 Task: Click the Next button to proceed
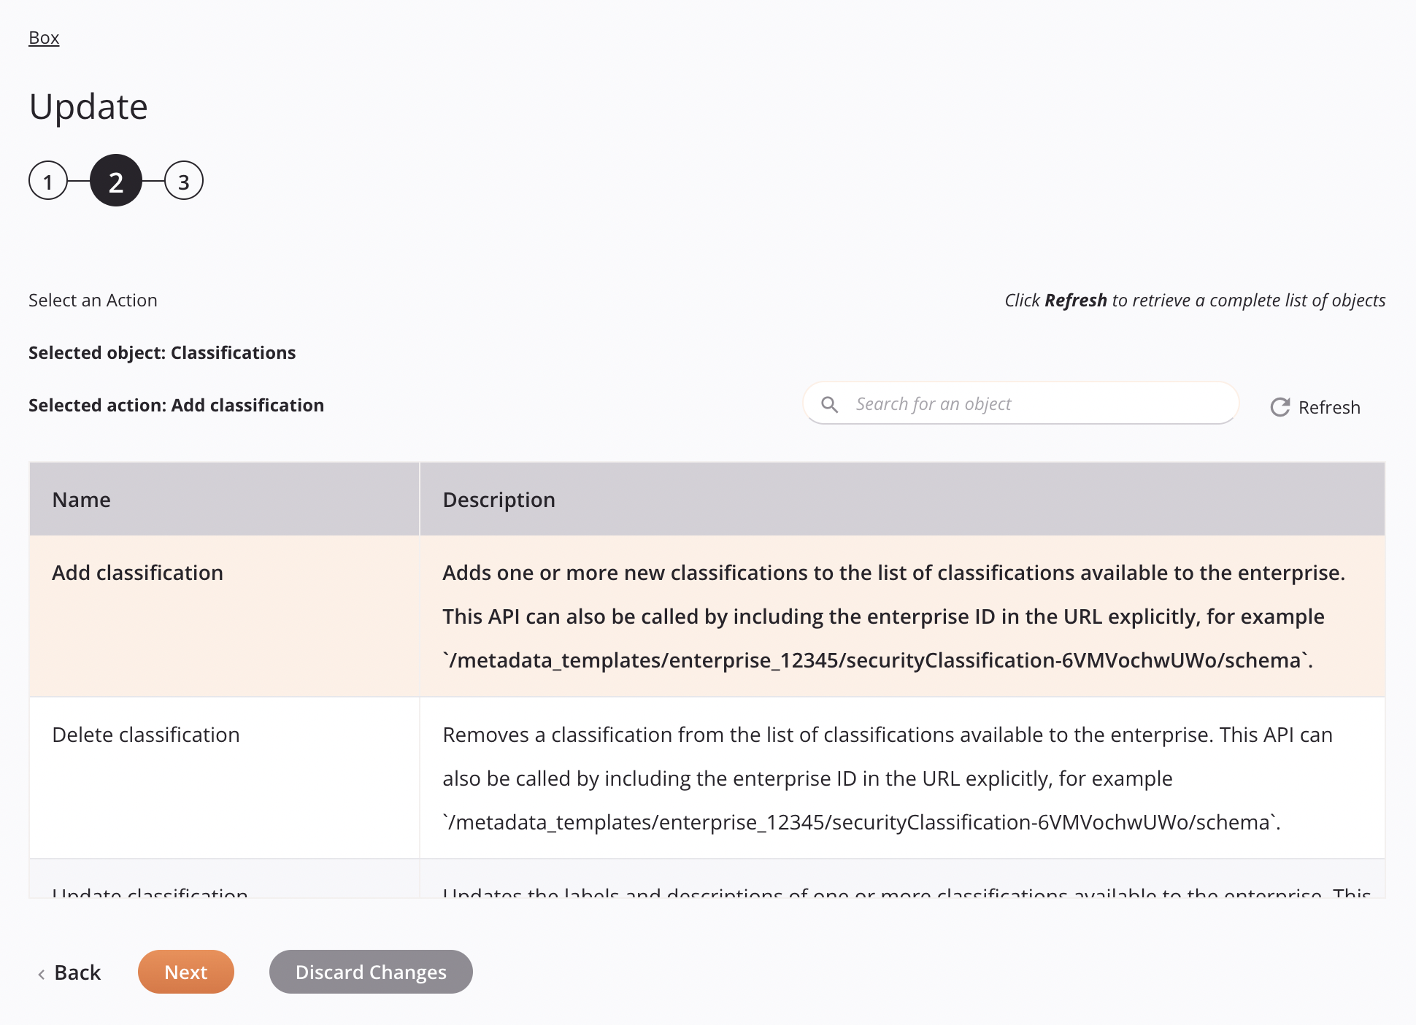(x=185, y=971)
